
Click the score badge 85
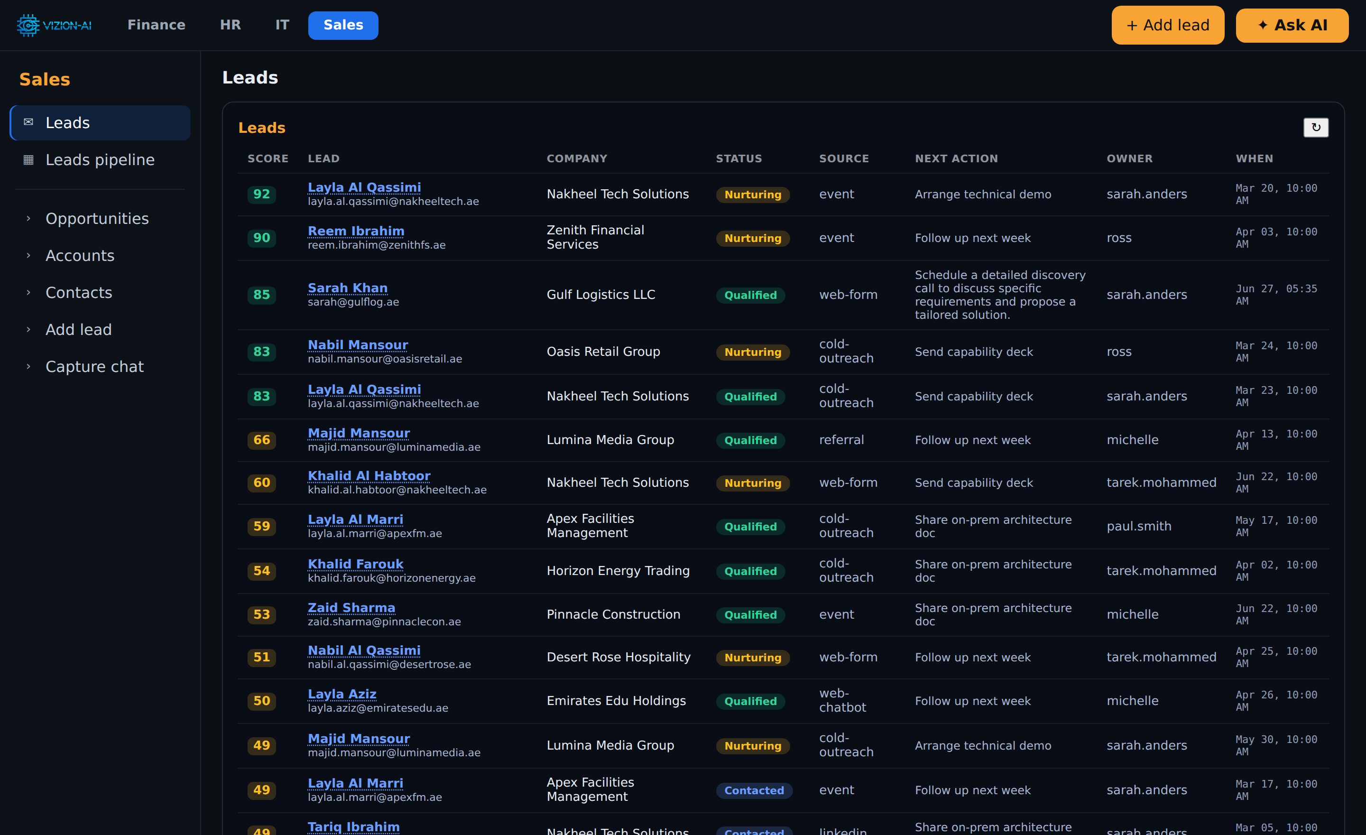262,295
